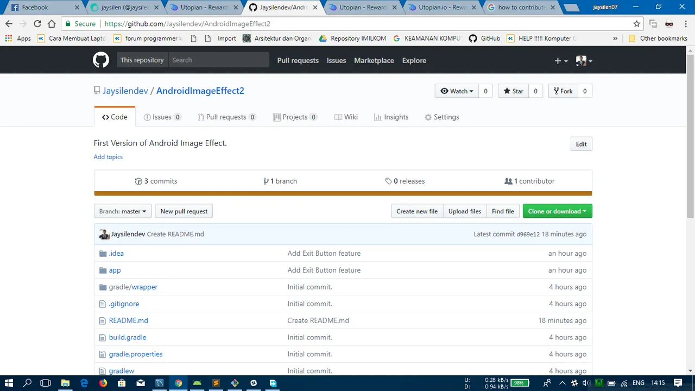Click the README.md file icon

click(102, 321)
